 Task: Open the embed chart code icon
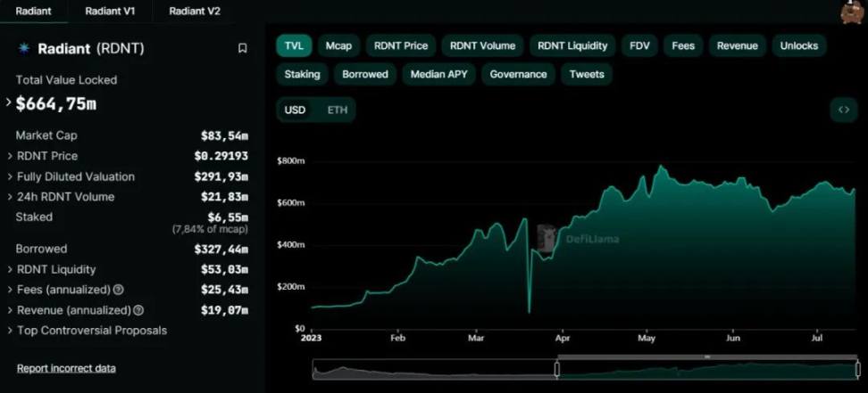click(x=843, y=110)
